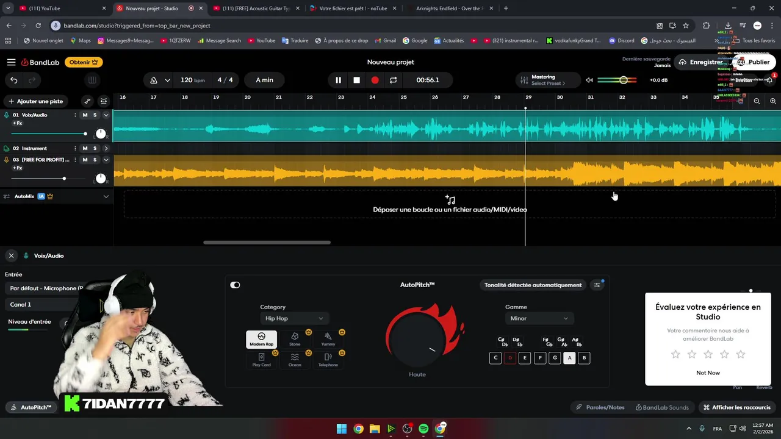
Task: Stop playback with the square button
Action: pos(356,80)
